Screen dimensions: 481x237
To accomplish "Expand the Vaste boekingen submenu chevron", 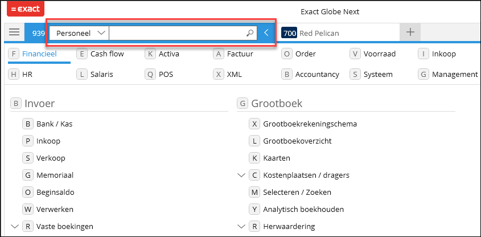I will pos(15,227).
